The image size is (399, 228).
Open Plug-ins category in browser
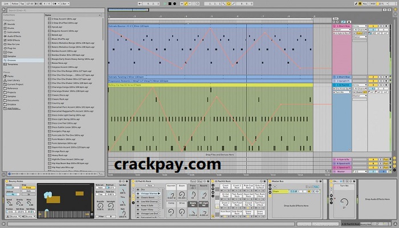coord(11,48)
